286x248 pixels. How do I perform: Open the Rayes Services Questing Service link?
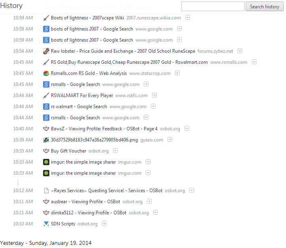pos(107,191)
